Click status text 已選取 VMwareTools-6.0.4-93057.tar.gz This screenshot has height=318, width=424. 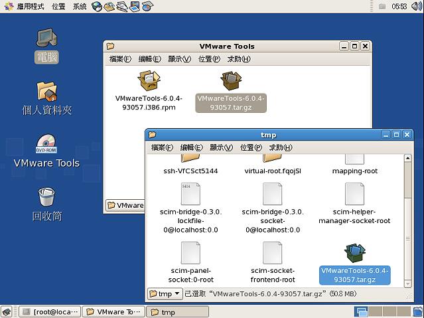271,293
